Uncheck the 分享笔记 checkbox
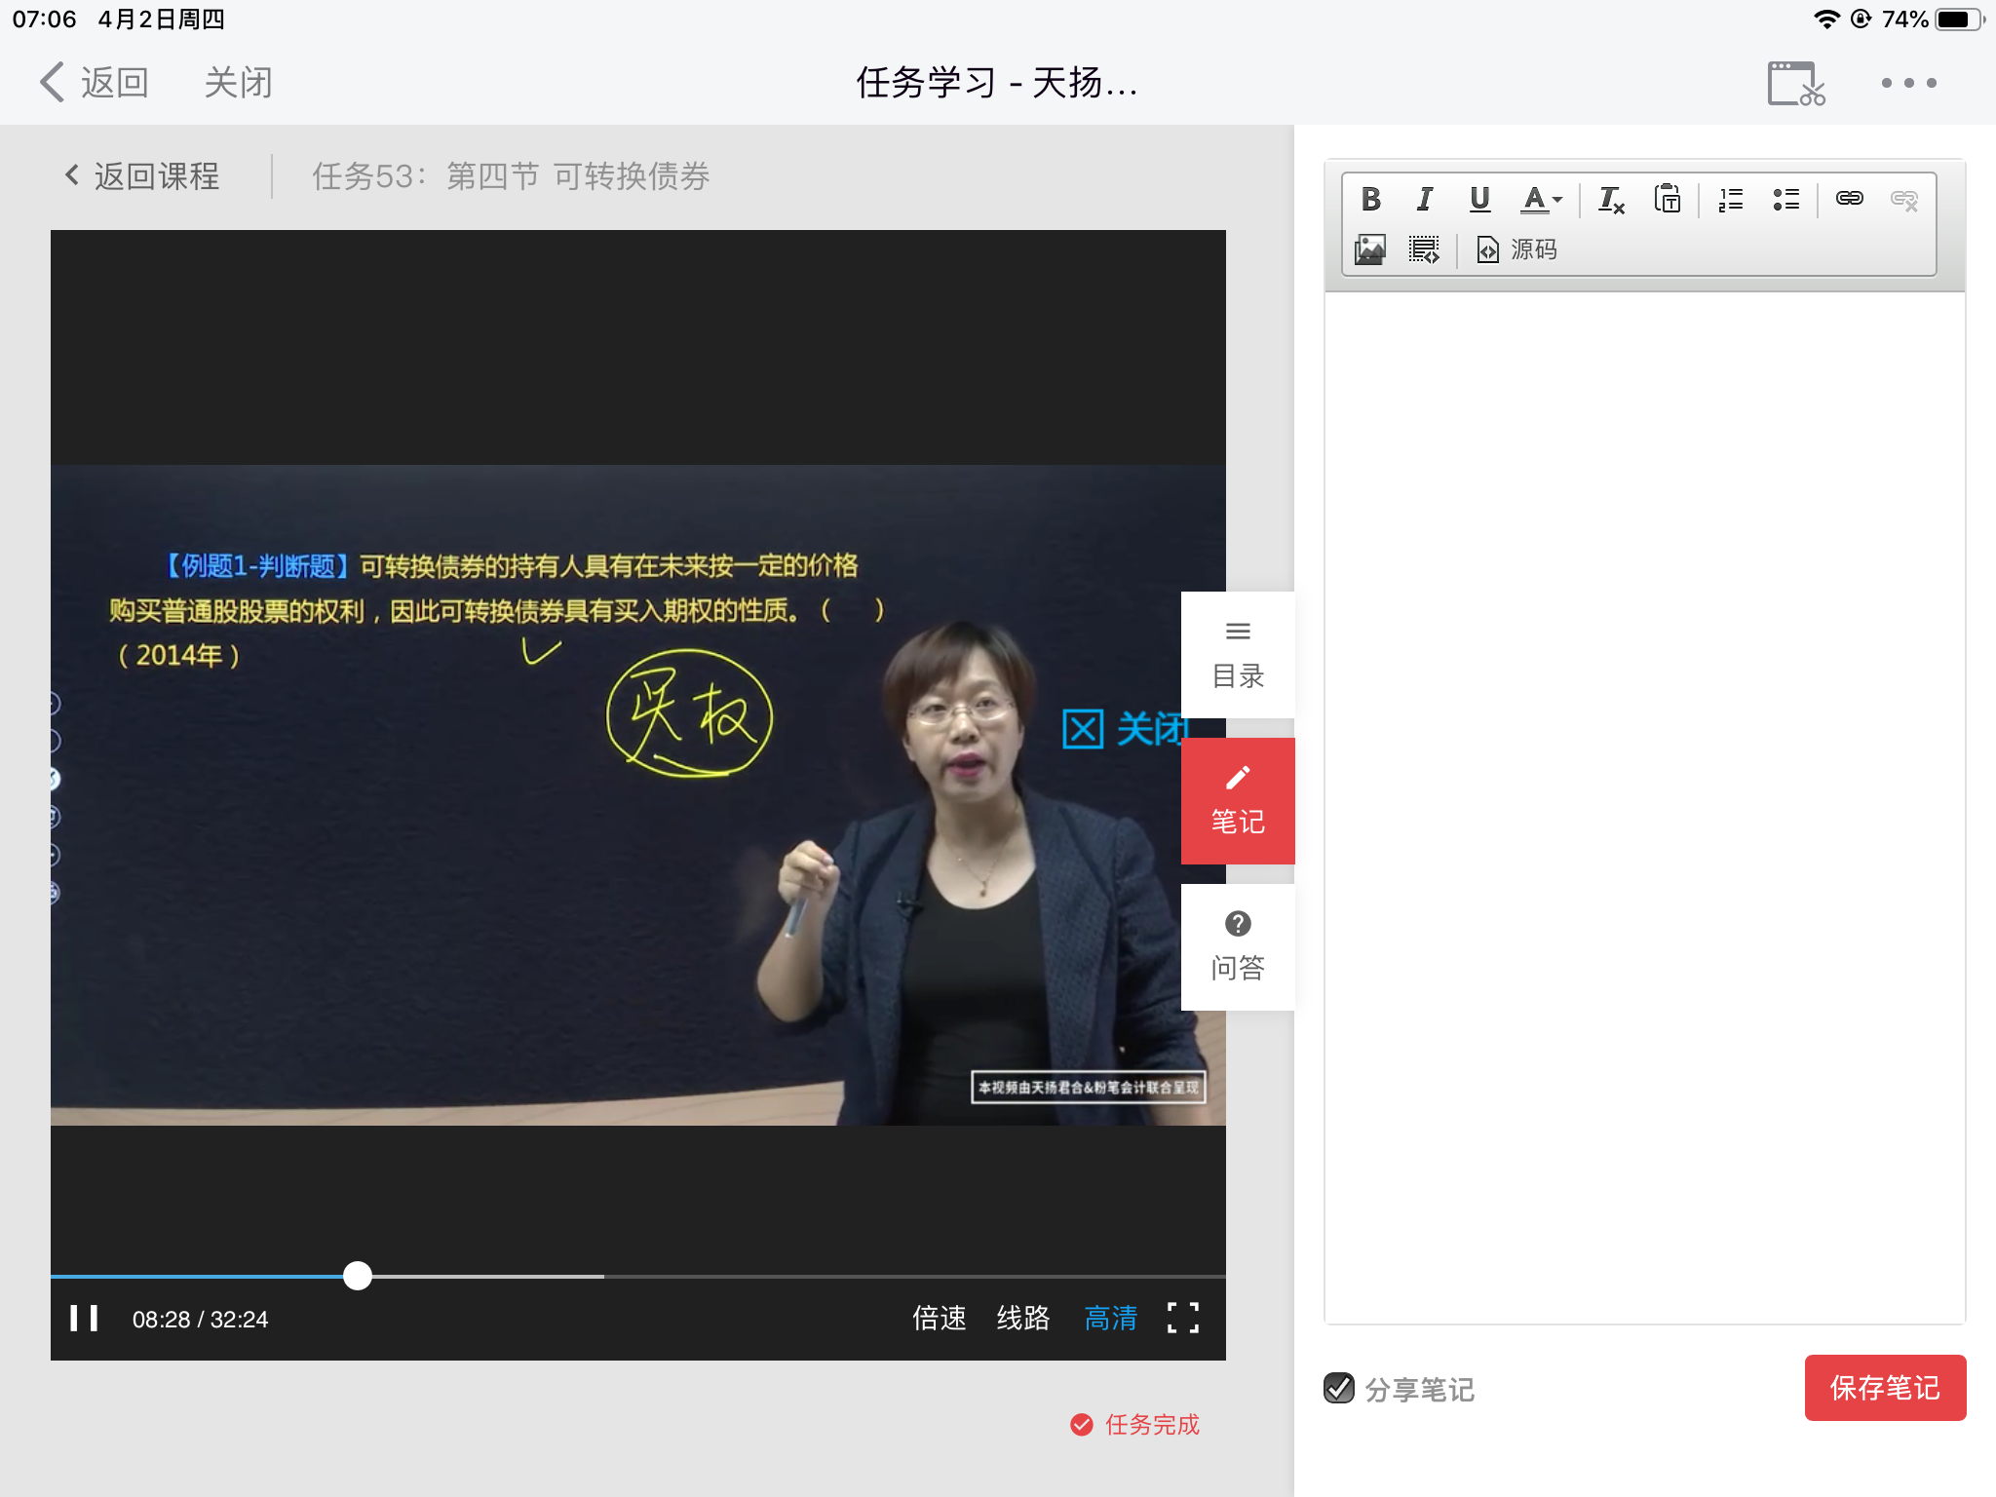Image resolution: width=1996 pixels, height=1497 pixels. [1339, 1388]
